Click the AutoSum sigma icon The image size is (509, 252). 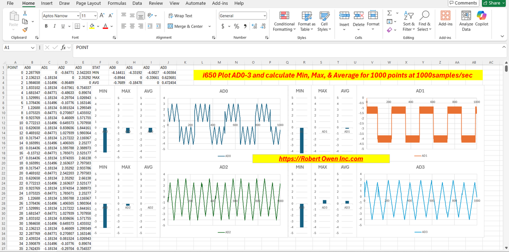point(389,14)
